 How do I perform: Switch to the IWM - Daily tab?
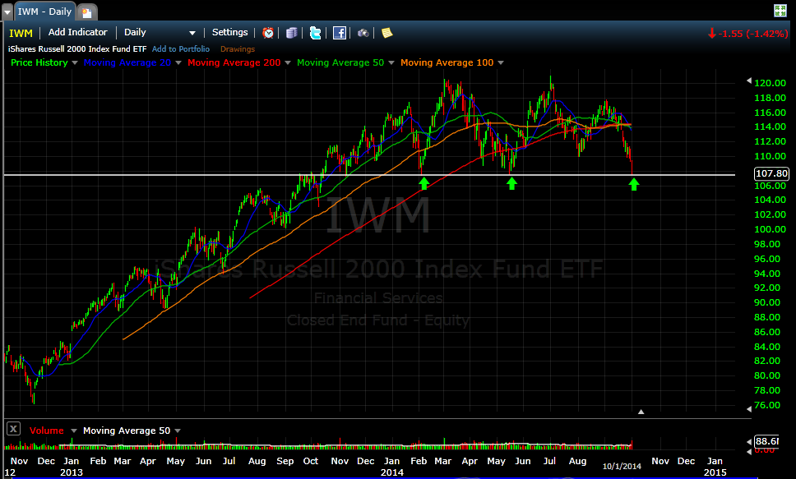44,12
